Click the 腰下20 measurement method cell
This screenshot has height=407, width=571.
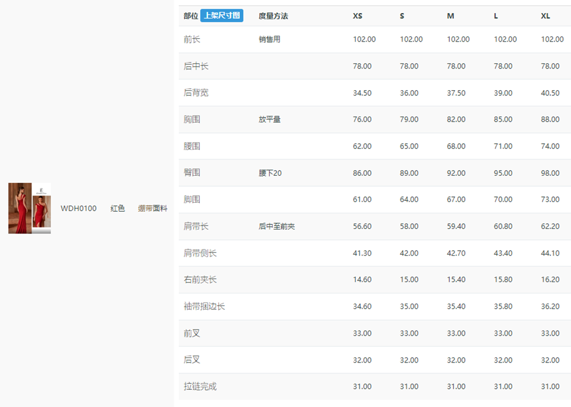point(270,173)
